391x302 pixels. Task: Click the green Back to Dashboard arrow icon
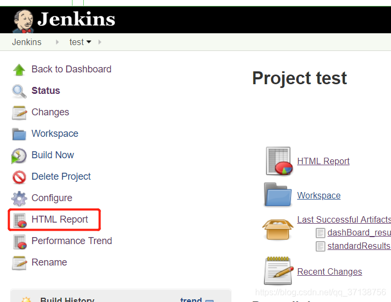19,70
